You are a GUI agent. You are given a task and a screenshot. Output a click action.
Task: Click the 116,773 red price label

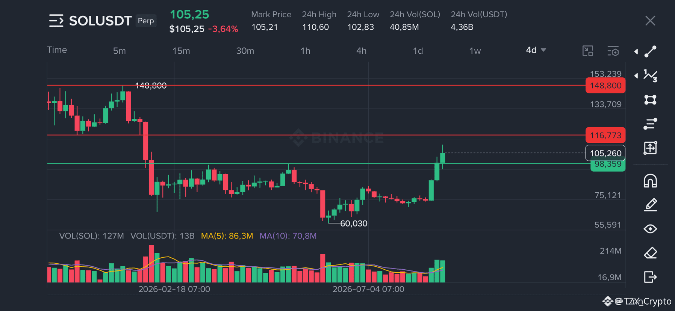click(x=605, y=135)
